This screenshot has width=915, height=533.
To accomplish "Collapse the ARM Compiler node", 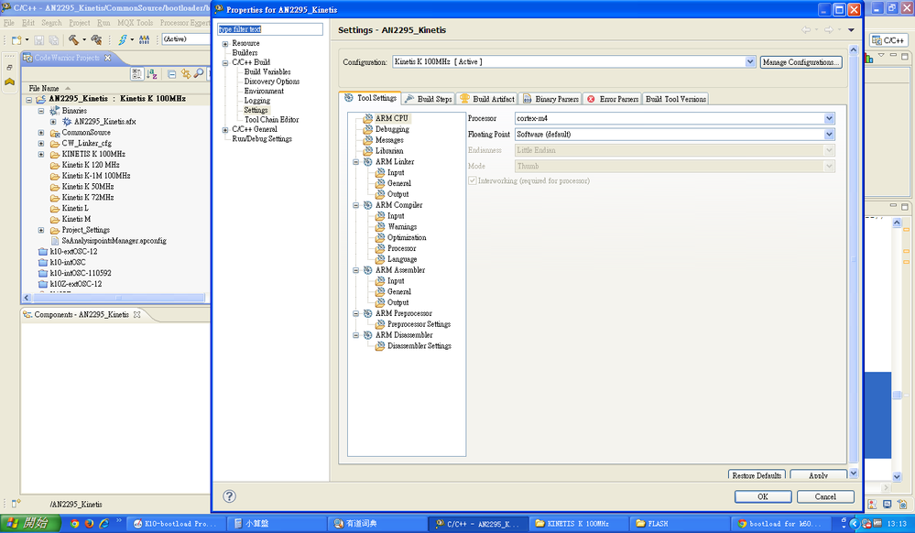I will (356, 205).
